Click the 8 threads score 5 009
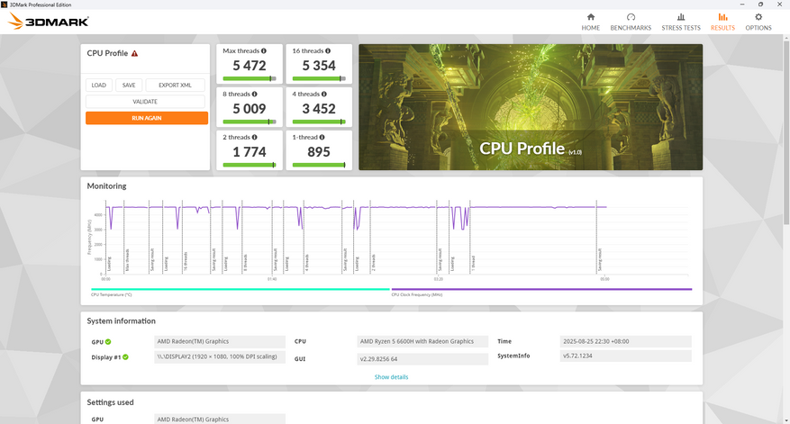The image size is (790, 424). 250,109
